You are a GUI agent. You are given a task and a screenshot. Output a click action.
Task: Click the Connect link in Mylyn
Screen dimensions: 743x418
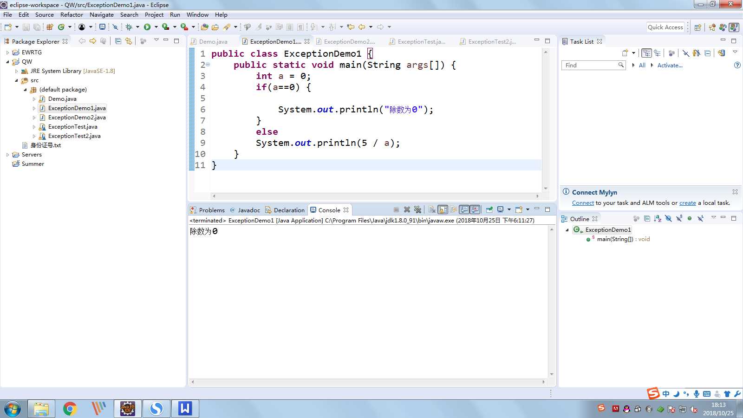click(583, 203)
